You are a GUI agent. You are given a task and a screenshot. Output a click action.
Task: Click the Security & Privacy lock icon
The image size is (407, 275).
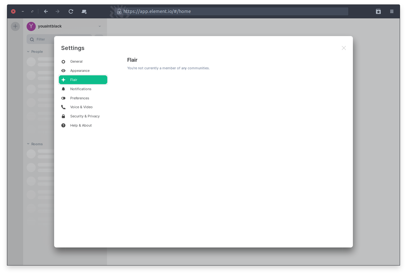pyautogui.click(x=63, y=116)
